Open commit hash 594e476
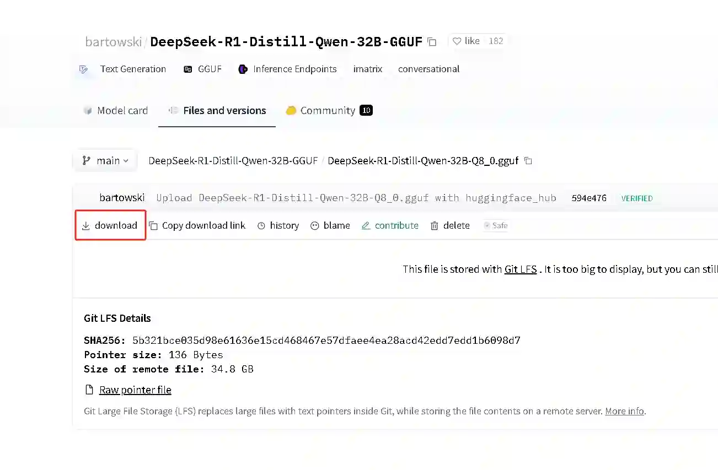The height and width of the screenshot is (470, 718). click(x=589, y=198)
